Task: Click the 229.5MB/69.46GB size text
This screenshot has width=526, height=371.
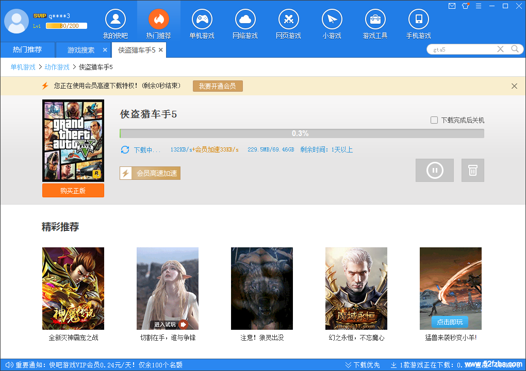Action: [271, 149]
